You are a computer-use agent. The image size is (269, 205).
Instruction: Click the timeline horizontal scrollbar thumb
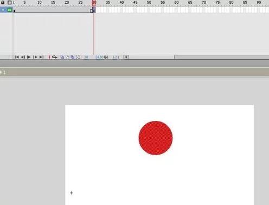(x=151, y=57)
